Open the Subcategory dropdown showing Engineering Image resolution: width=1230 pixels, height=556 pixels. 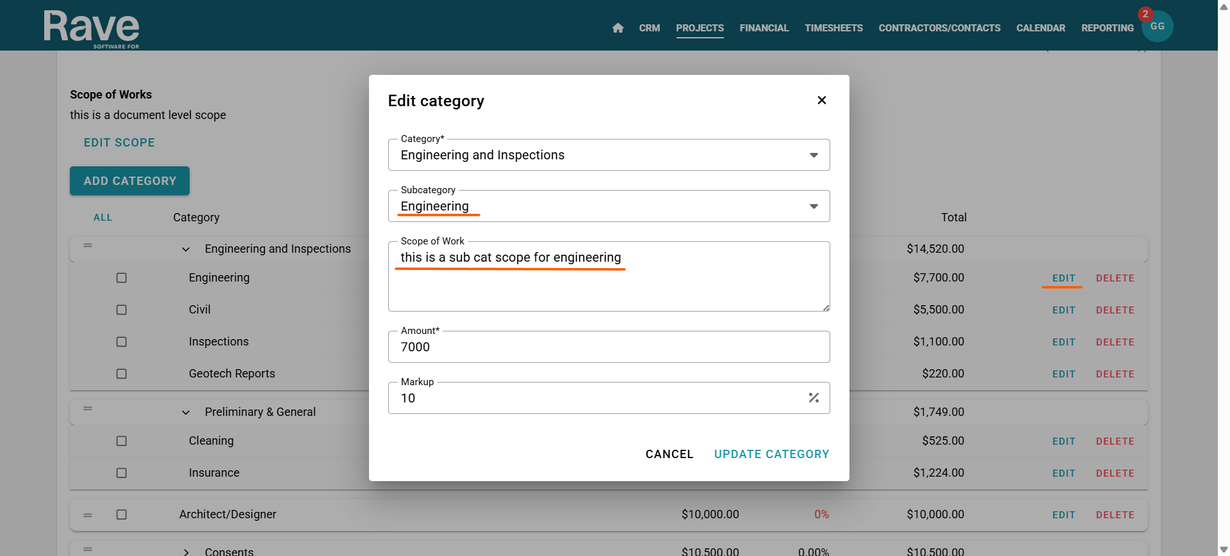pyautogui.click(x=813, y=207)
